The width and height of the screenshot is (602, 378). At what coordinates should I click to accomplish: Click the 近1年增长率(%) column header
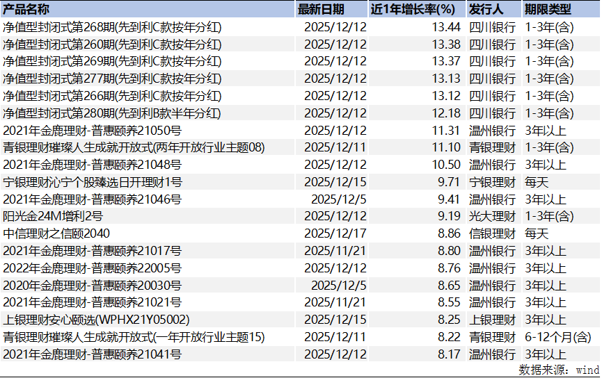pos(418,9)
